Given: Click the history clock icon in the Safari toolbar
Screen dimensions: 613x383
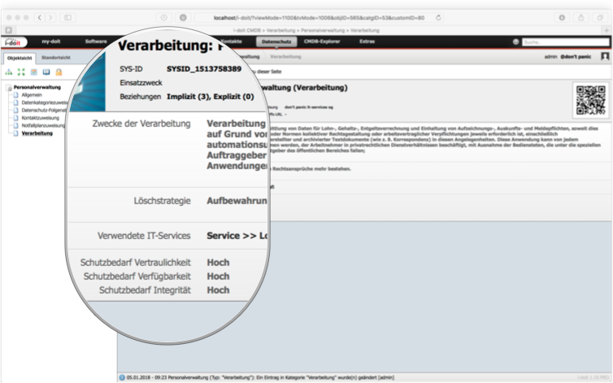Looking at the screenshot, I should pyautogui.click(x=163, y=18).
